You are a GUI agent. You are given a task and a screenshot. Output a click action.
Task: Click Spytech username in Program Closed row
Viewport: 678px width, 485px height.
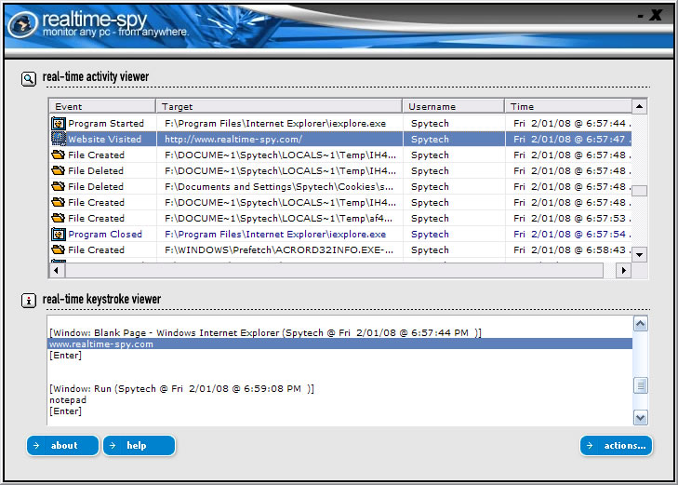click(430, 234)
